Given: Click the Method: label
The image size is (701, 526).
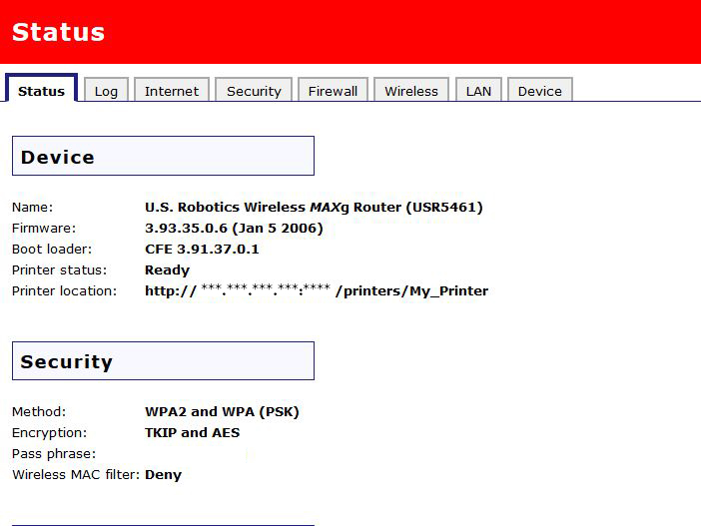Looking at the screenshot, I should [39, 411].
